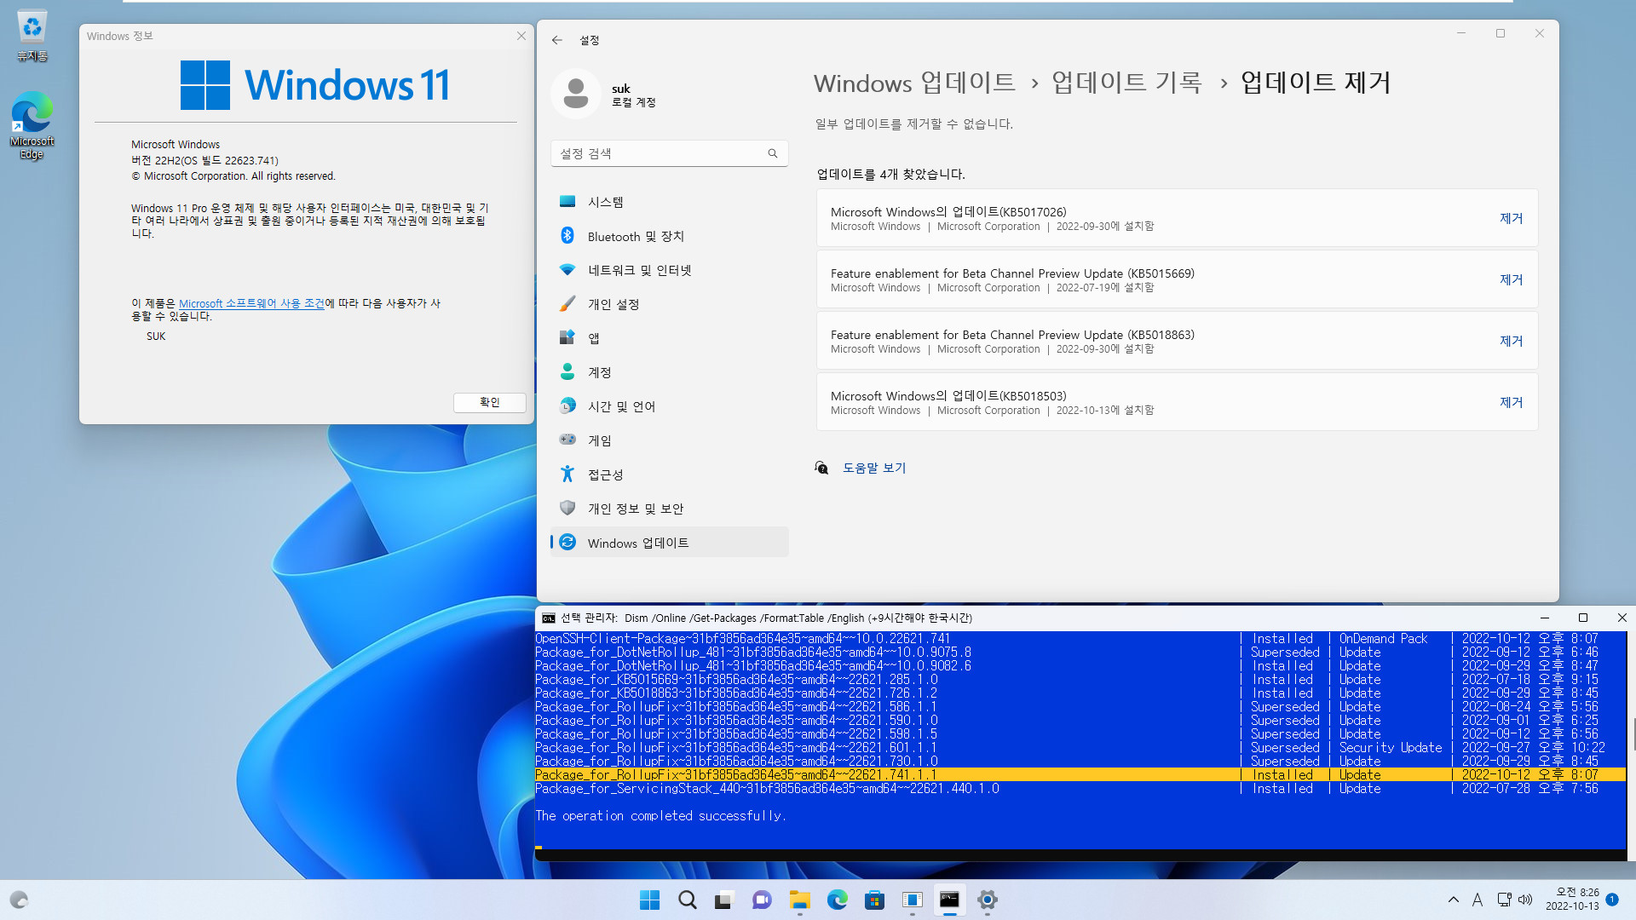The image size is (1636, 920).
Task: Open Chat (Teams) on taskbar
Action: 762,900
